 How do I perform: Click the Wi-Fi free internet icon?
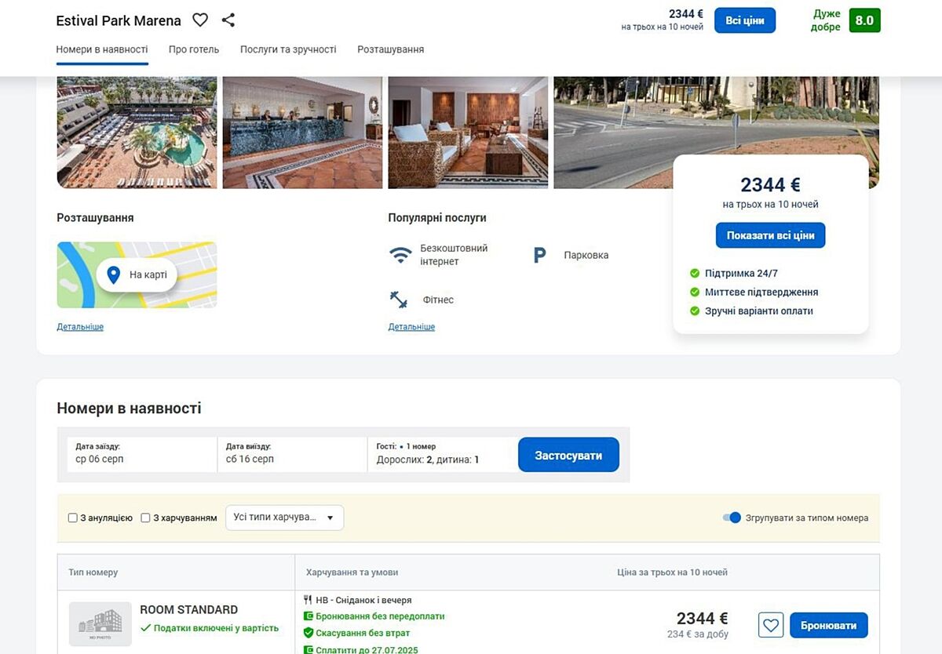(x=400, y=255)
